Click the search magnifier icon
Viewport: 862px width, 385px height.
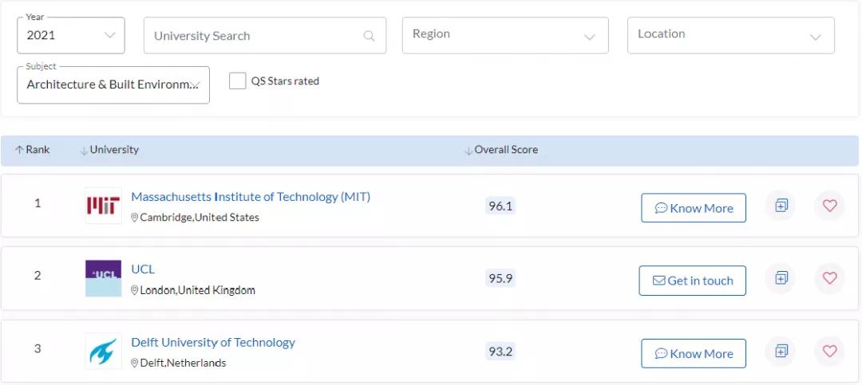click(369, 36)
